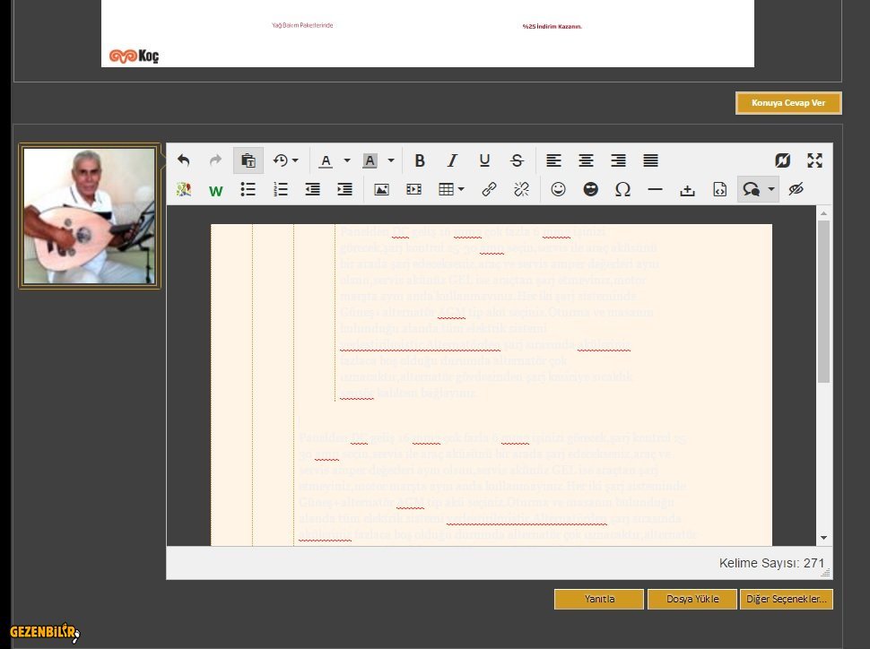Toggle bold formatting
This screenshot has height=649, width=870.
419,160
